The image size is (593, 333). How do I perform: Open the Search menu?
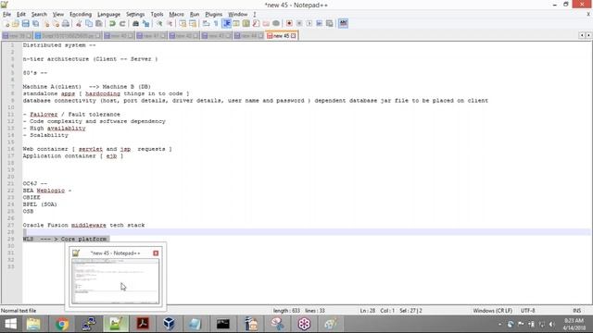(39, 14)
